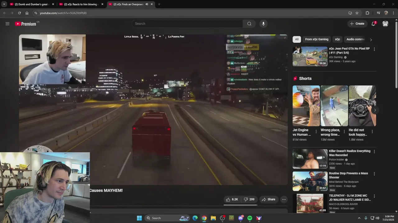Visit Police Insider channel link
Image resolution: width=398 pixels, height=223 pixels.
[x=336, y=160]
